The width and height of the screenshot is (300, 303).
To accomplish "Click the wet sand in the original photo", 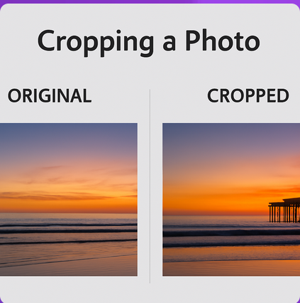I will click(69, 262).
